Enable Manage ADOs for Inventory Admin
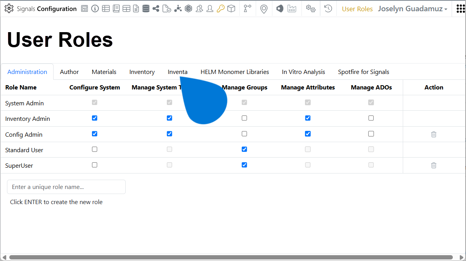Screen dimensions: 466x261 (371, 118)
